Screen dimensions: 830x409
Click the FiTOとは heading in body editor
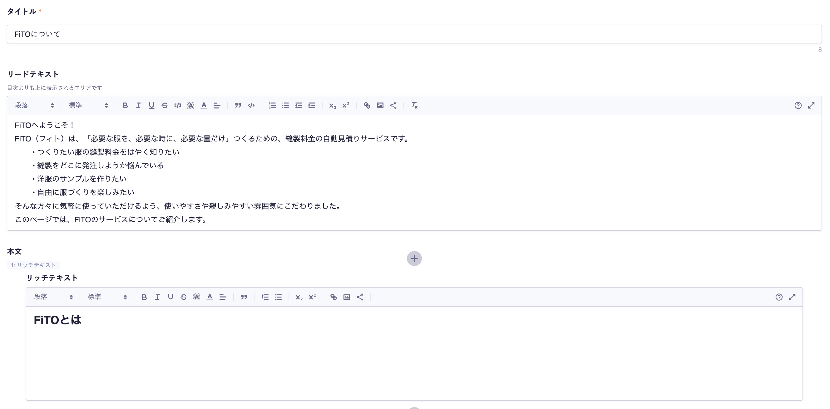[x=58, y=320]
